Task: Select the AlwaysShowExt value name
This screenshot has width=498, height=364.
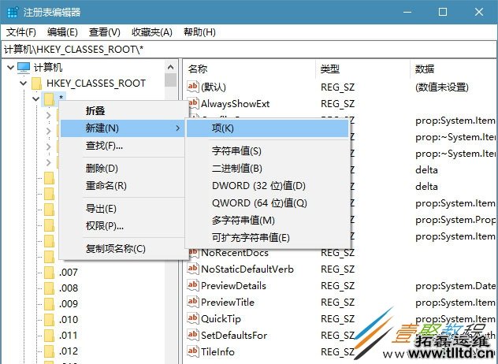Action: pyautogui.click(x=235, y=103)
